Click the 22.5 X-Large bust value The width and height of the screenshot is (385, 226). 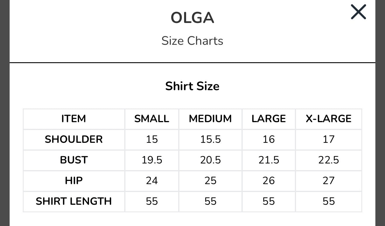point(329,160)
